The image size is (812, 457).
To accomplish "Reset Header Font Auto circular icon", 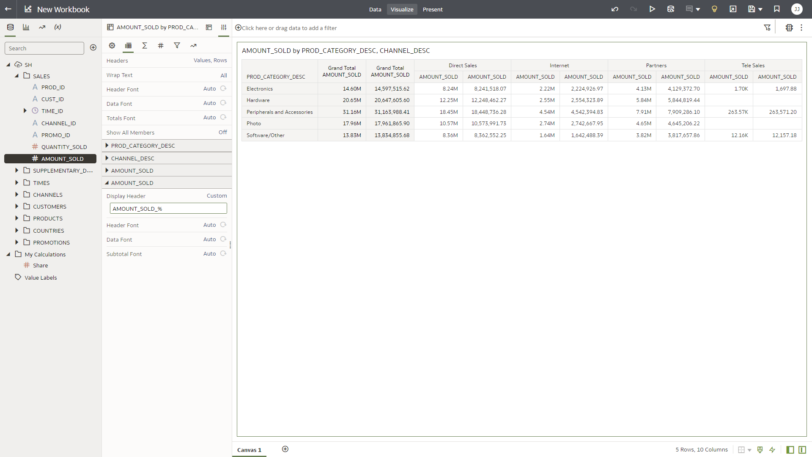I will (x=223, y=89).
